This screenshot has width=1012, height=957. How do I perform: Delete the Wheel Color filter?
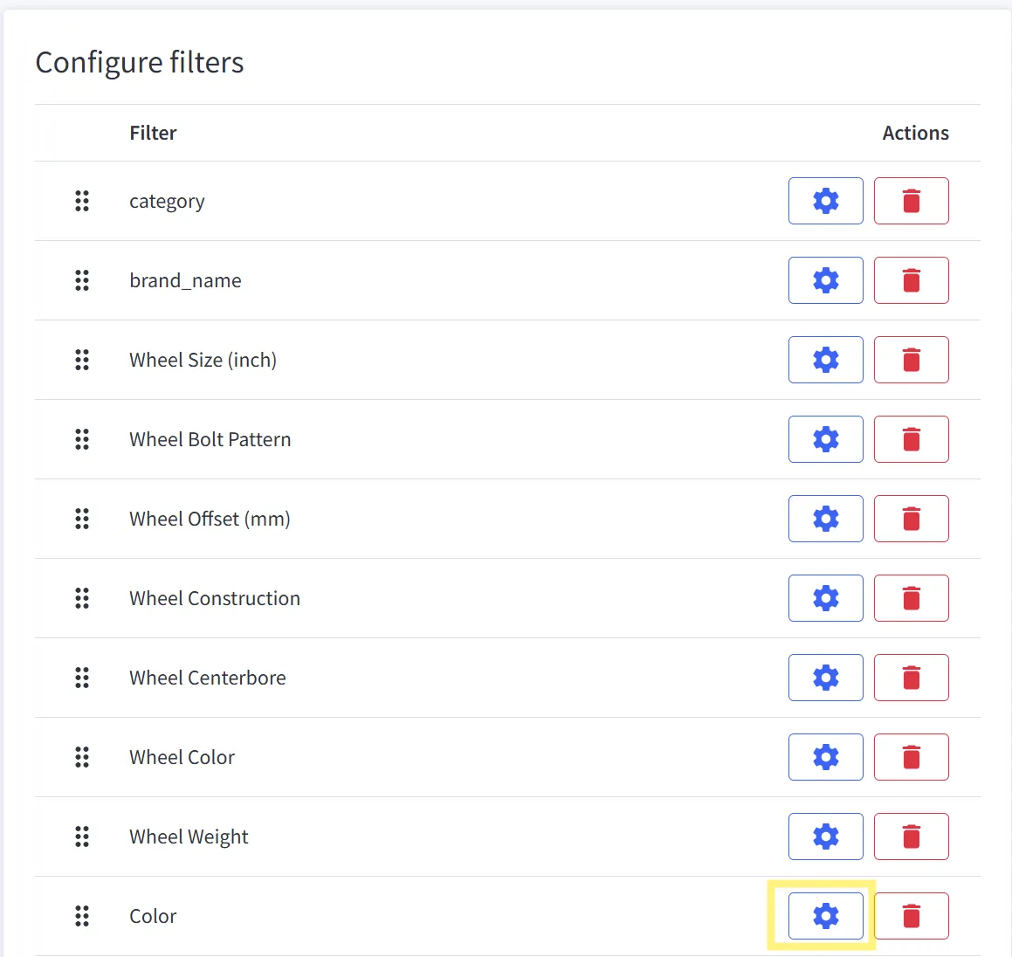point(911,757)
